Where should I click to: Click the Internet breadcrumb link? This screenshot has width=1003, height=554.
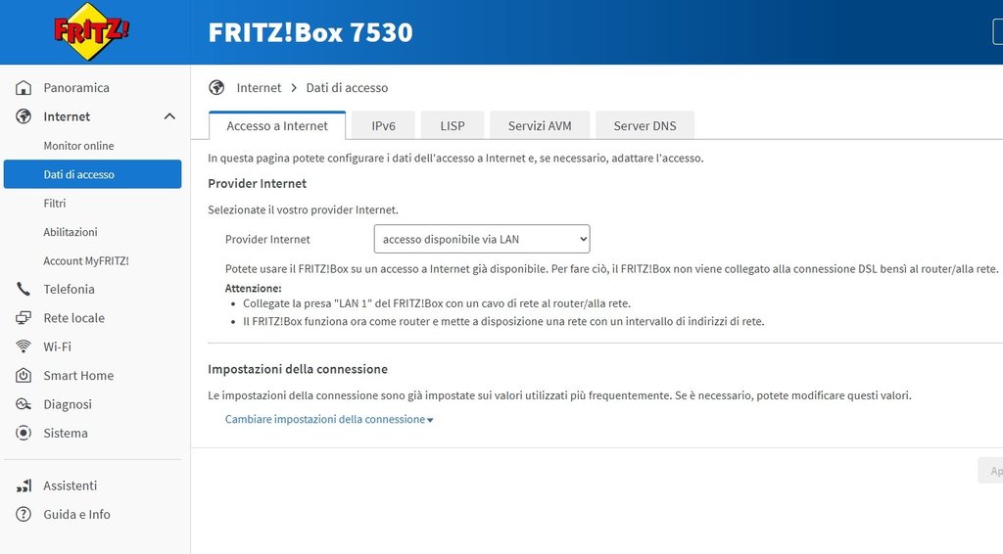coord(259,87)
